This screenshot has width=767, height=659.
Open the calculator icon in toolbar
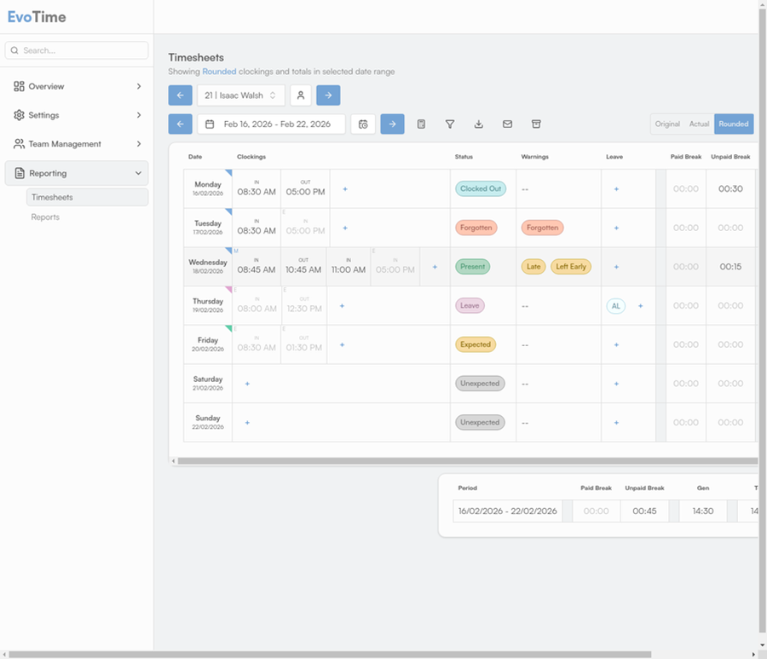tap(421, 124)
